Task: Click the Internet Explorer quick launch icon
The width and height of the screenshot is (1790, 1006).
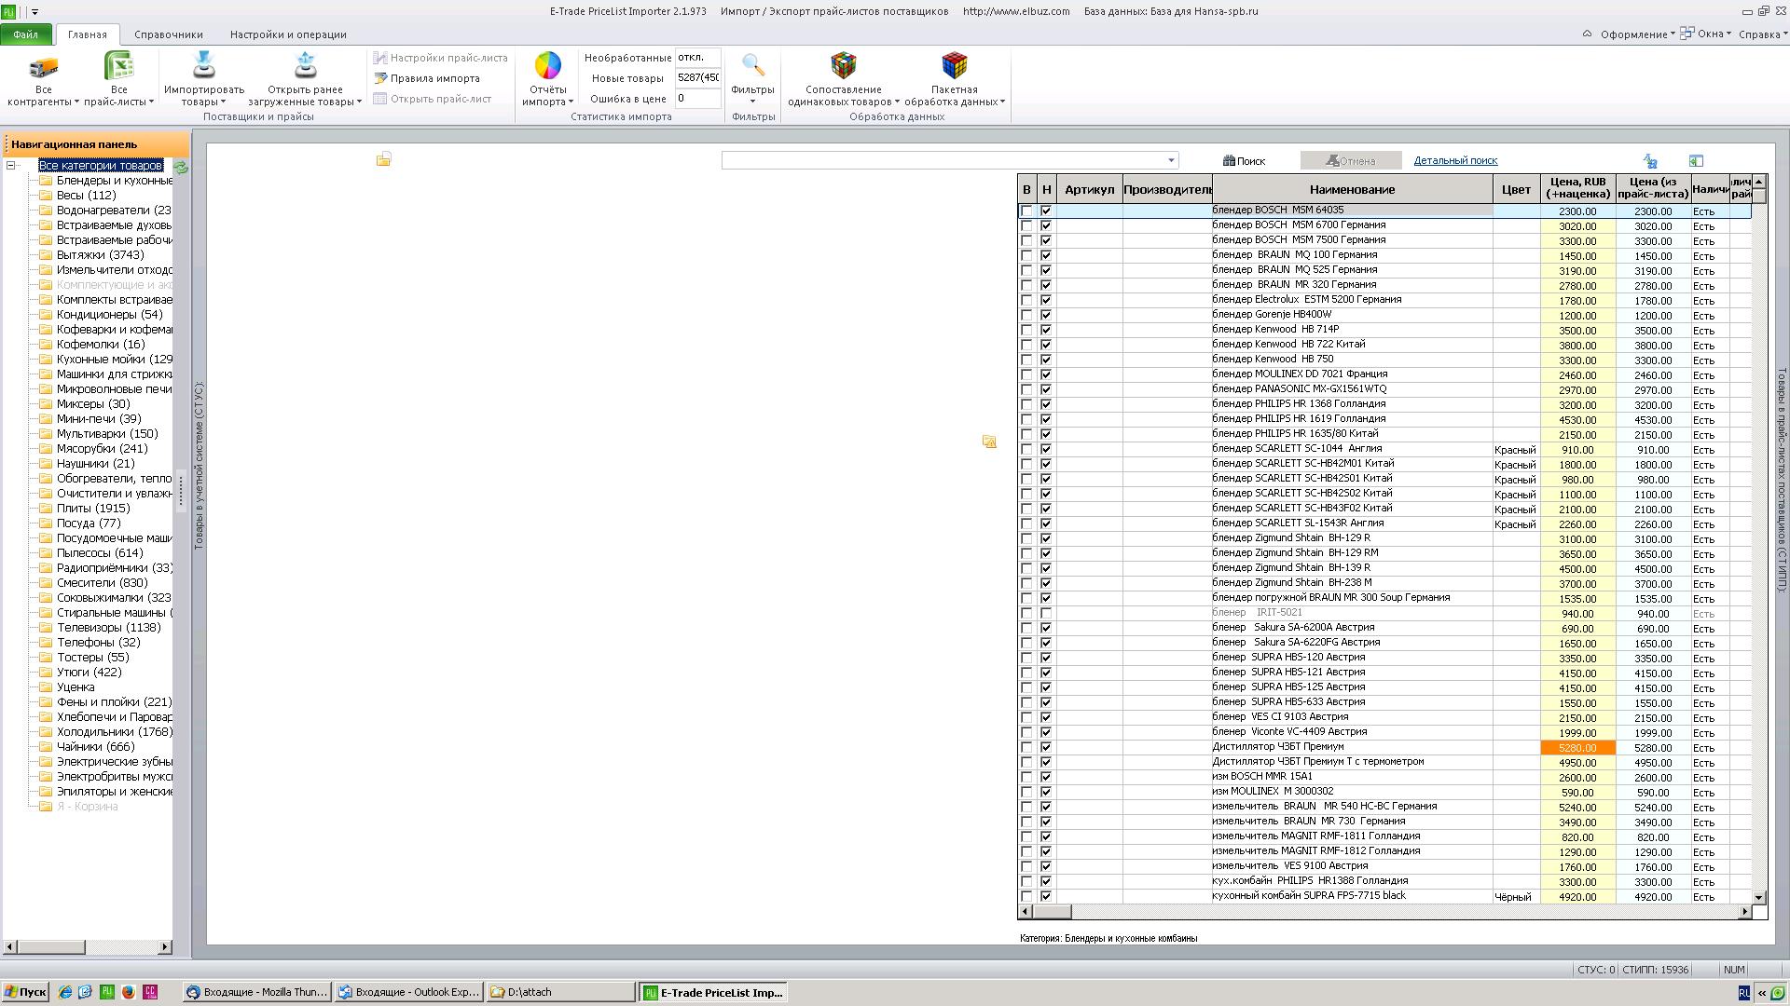Action: (x=64, y=992)
